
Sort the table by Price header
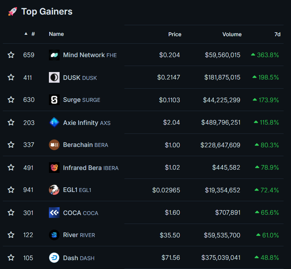(175, 34)
